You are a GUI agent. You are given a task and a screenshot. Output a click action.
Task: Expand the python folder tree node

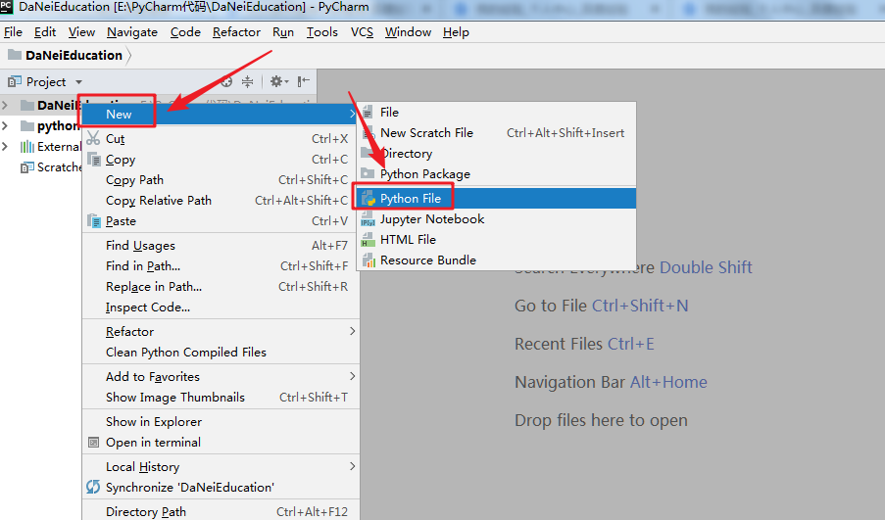pos(5,125)
